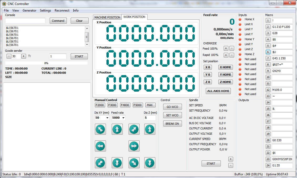Open the Generator menu
The height and width of the screenshot is (178, 297).
coord(29,11)
